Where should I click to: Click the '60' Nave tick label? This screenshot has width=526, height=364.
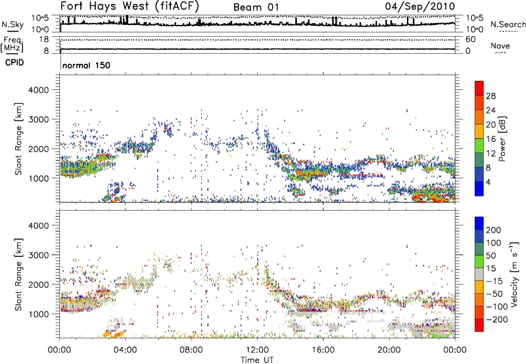click(x=470, y=39)
